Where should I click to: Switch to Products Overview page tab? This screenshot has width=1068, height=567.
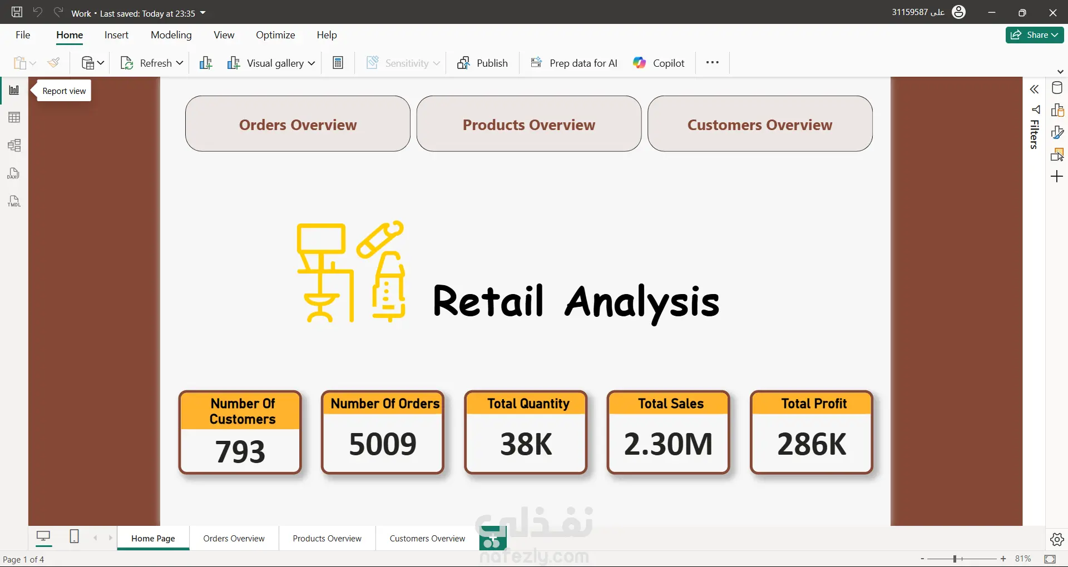(327, 538)
